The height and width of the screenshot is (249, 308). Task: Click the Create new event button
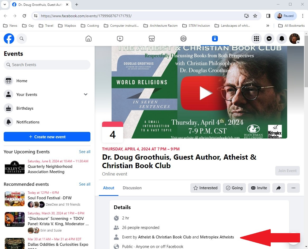coord(47,137)
